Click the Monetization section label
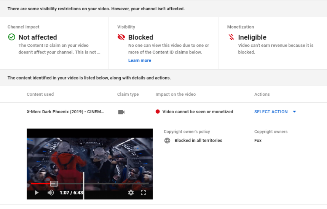Image resolution: width=327 pixels, height=209 pixels. pyautogui.click(x=241, y=27)
